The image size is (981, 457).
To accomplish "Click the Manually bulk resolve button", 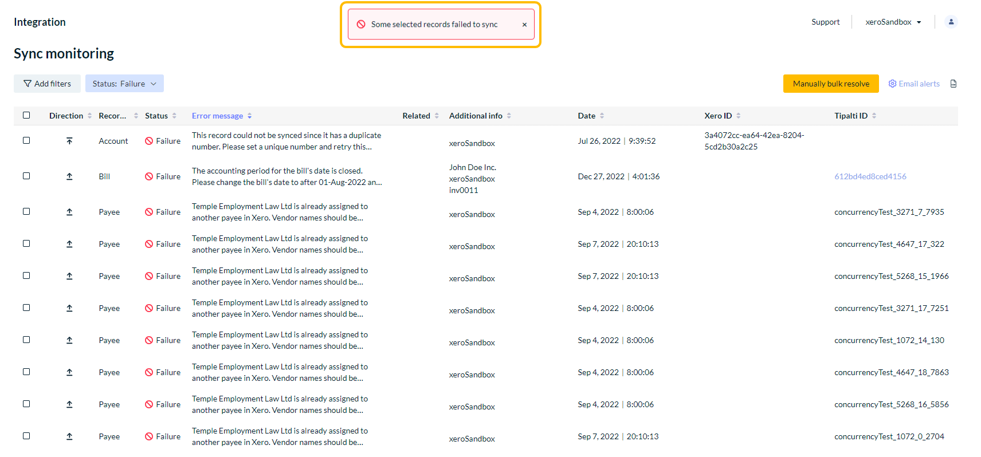I will click(x=830, y=84).
